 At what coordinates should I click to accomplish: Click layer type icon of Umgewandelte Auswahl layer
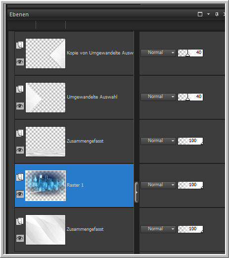click(x=20, y=89)
